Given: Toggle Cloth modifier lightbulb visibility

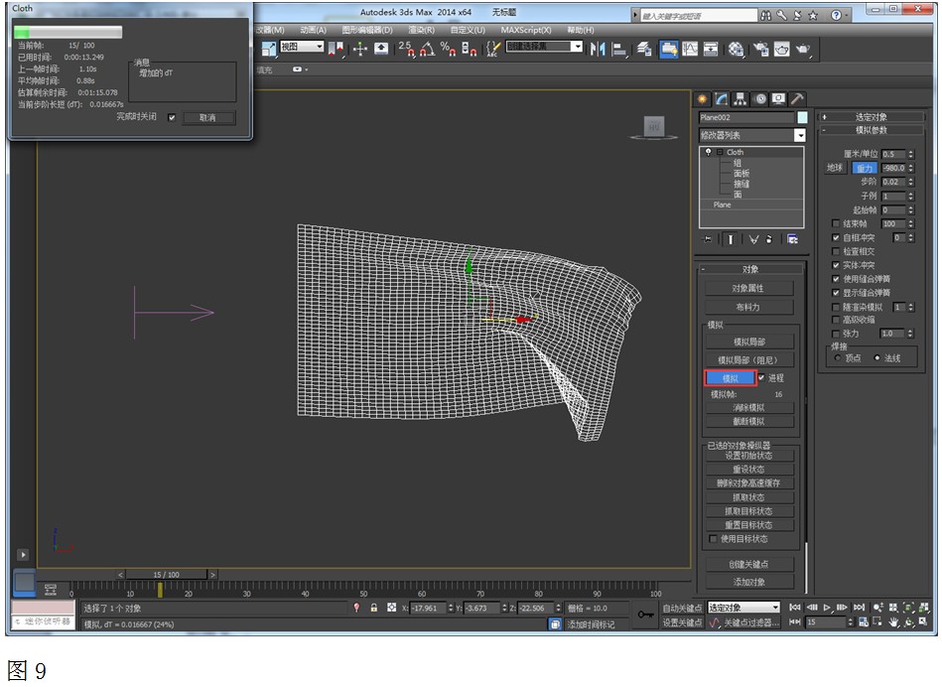Looking at the screenshot, I should point(709,152).
